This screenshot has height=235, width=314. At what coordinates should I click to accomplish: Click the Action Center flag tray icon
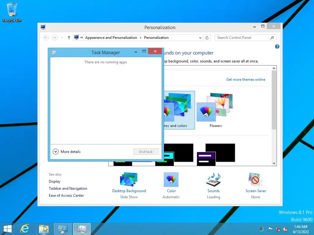coord(270,229)
